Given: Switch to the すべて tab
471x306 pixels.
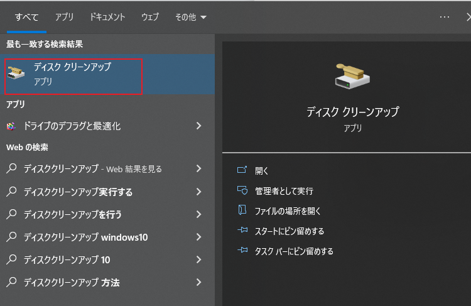Looking at the screenshot, I should (x=27, y=17).
